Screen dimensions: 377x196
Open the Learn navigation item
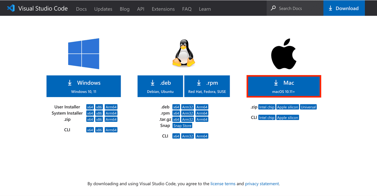pyautogui.click(x=205, y=9)
